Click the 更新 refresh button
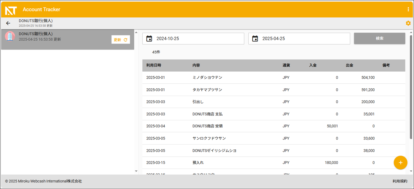The image size is (414, 189). coord(121,40)
